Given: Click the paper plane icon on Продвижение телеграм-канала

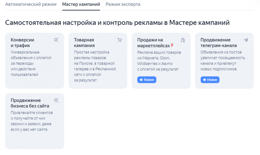Looking at the screenshot, I should coord(246,40).
